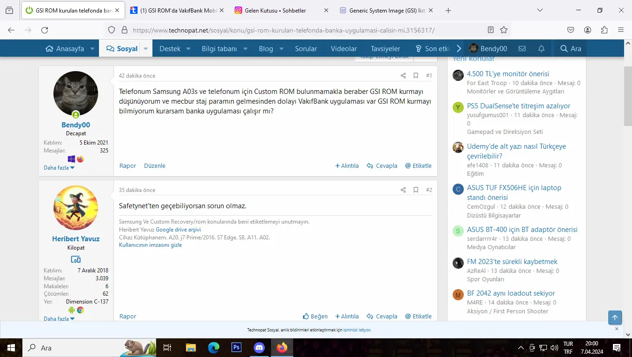
Task: Jump to top with arrow button
Action: pyautogui.click(x=615, y=317)
